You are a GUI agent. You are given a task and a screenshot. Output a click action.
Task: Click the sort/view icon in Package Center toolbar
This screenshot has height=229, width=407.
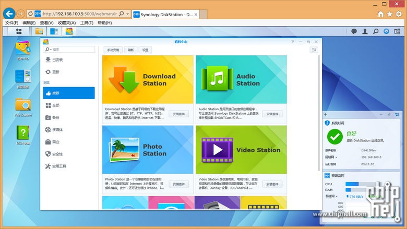point(314,50)
